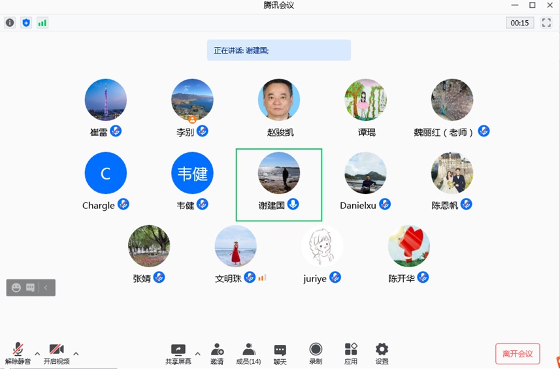Viewport: 560px width, 369px height.
Task: Expand audio options arrow beside 解除静音
Action: click(37, 354)
